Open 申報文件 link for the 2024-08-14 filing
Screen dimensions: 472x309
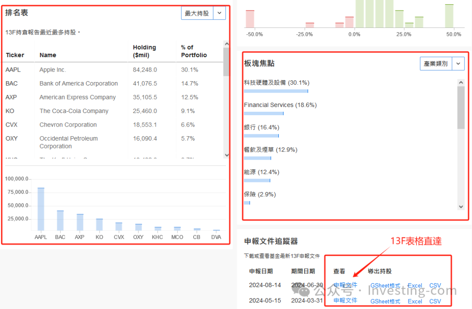[345, 285]
